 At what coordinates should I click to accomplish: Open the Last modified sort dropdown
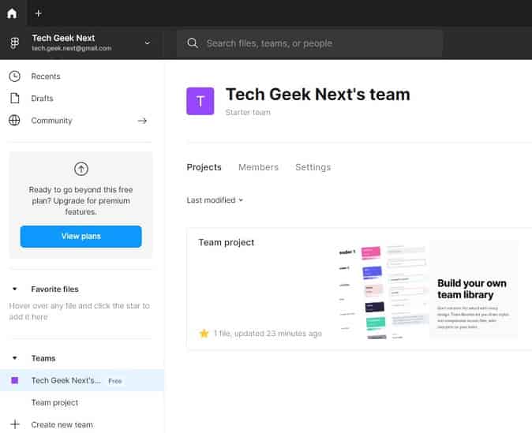[x=215, y=200]
